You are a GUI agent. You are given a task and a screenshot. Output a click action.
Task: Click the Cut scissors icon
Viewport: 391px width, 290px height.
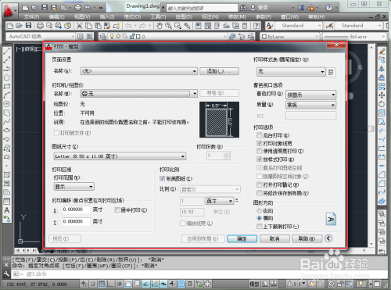tap(79, 26)
